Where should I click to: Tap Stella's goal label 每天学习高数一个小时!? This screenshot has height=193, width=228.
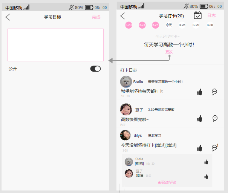(165, 82)
